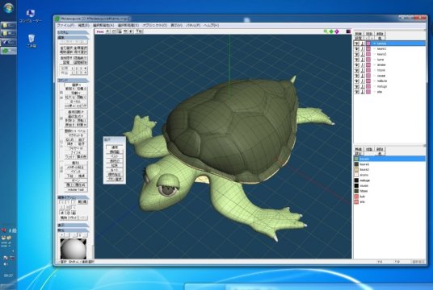Toggle the eye icon for object hitomi

point(357,70)
